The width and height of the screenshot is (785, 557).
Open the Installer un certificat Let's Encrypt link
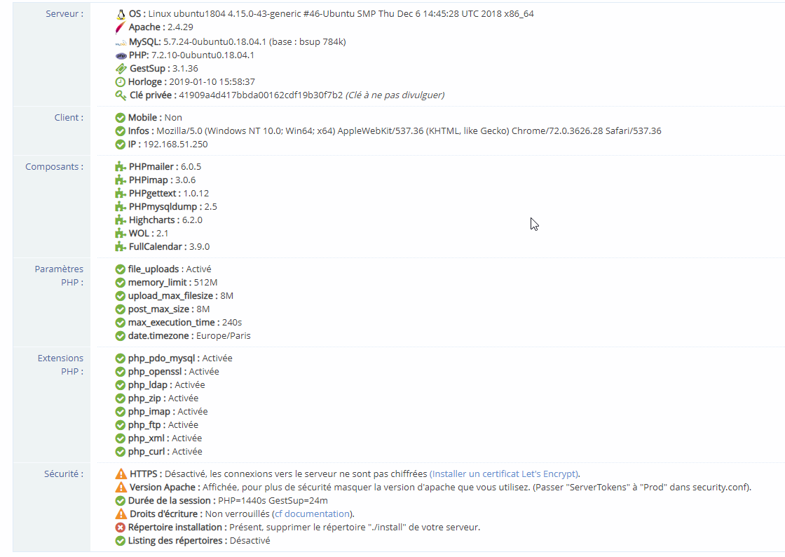[502, 474]
